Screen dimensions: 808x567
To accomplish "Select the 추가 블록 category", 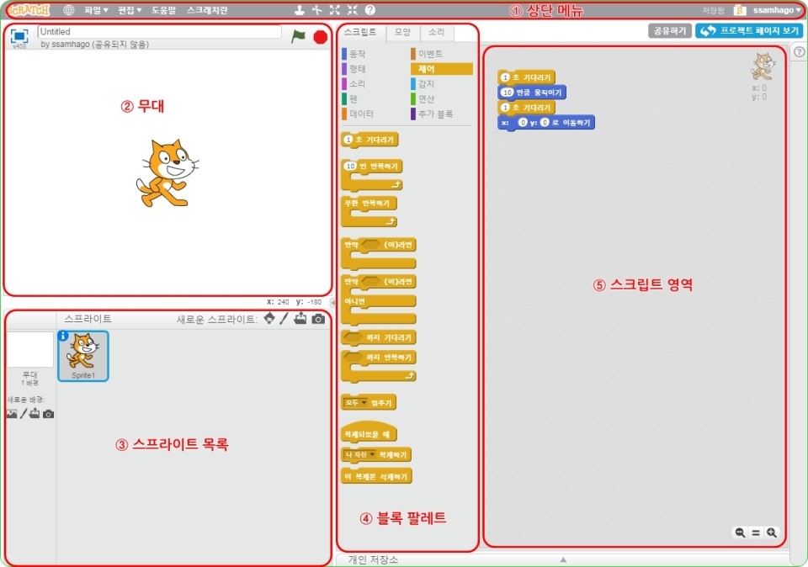I will (x=435, y=114).
